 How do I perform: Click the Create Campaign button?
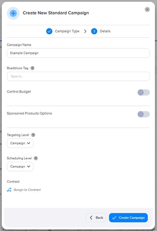point(128,218)
